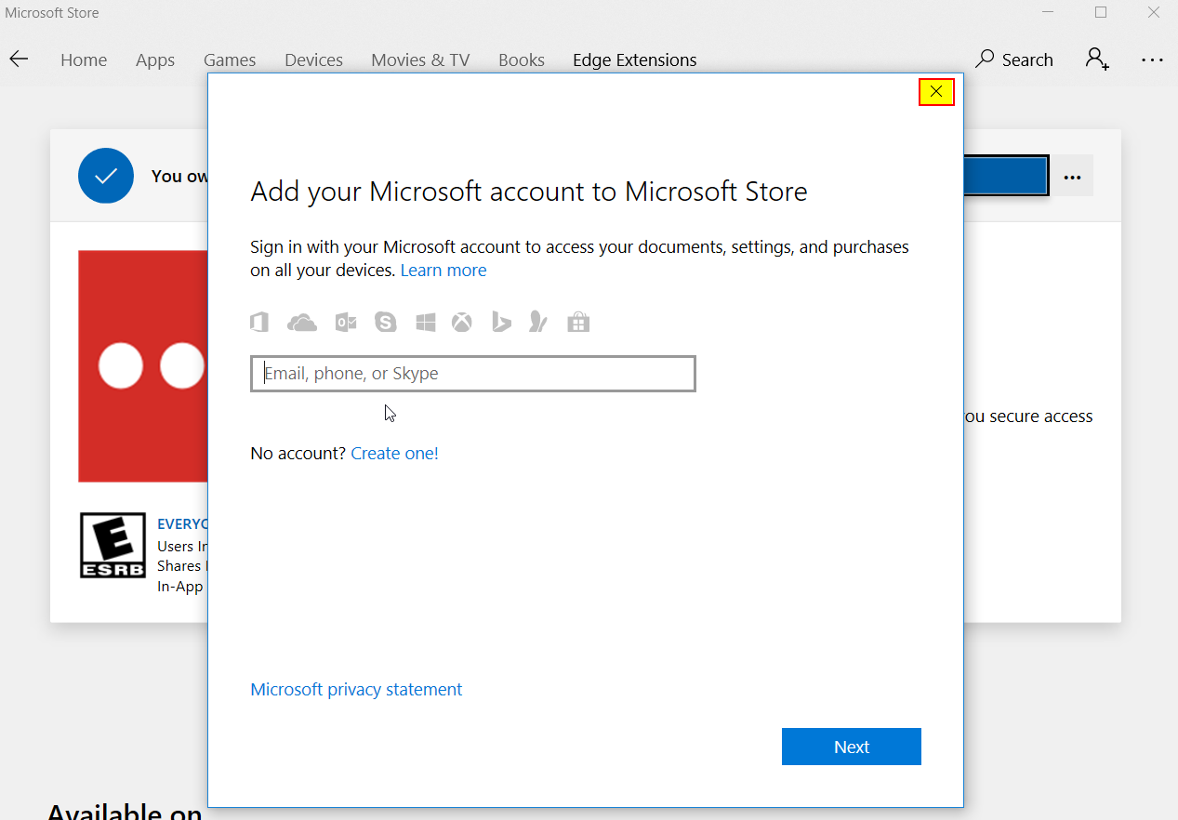Select the Office icon in the dialog
Screen dimensions: 1178x820
[258, 322]
